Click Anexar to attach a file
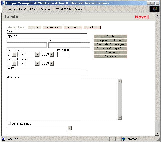This screenshot has height=142, width=161. [x=111, y=52]
